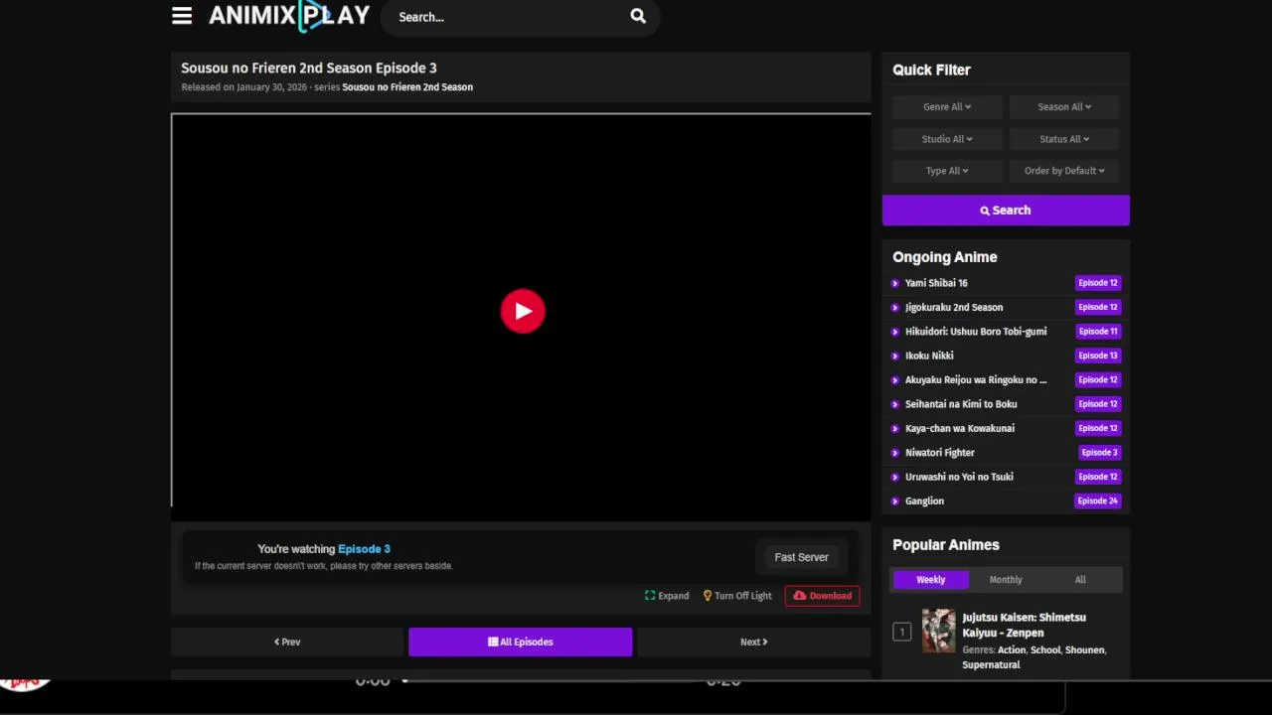Viewport: 1272px width, 715px height.
Task: Click Episode 3 badge for Niwatori Fighter
Action: click(x=1100, y=453)
